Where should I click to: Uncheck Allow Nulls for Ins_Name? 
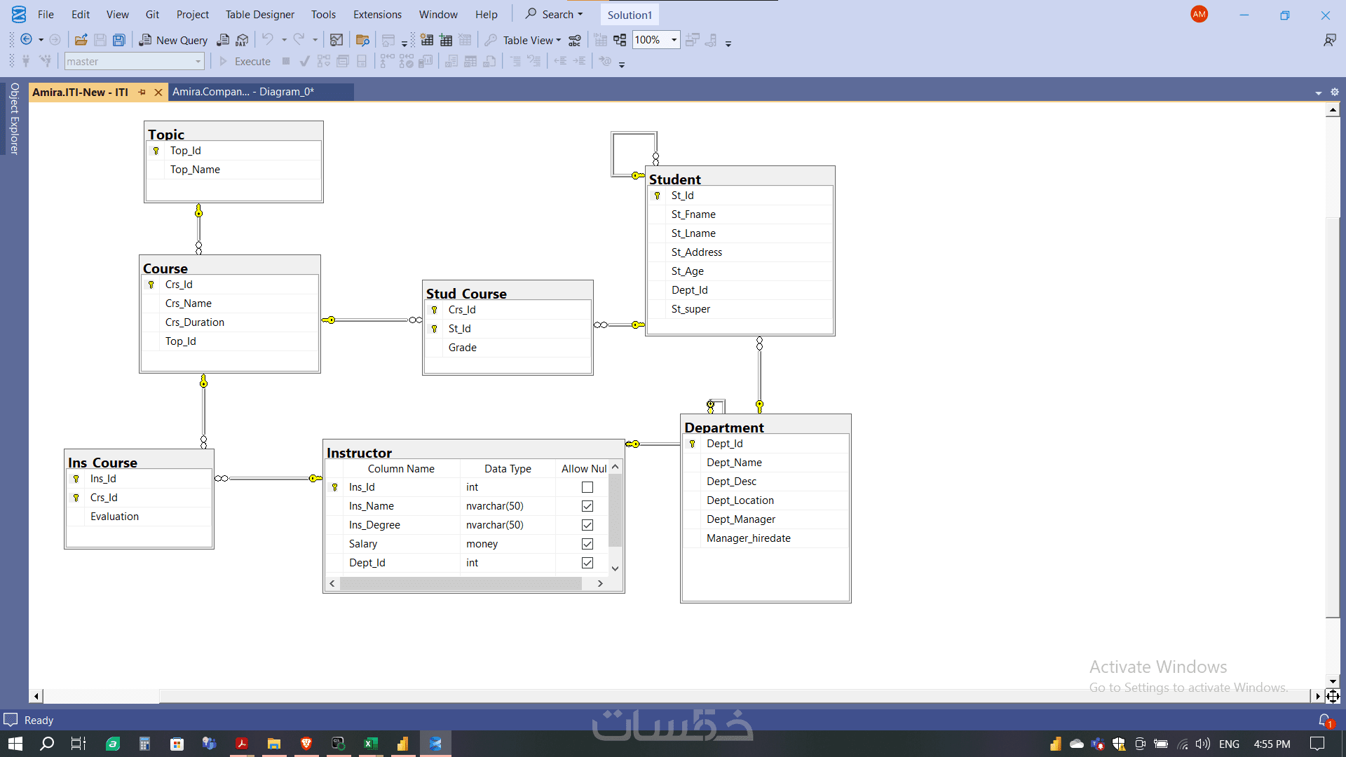coord(587,506)
